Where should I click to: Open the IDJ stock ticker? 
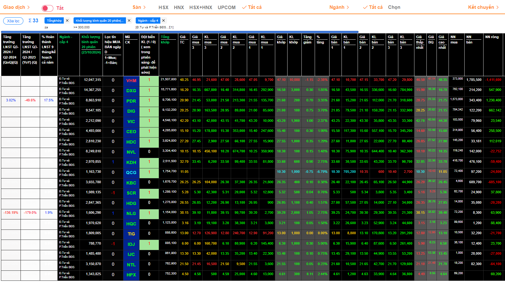(131, 244)
